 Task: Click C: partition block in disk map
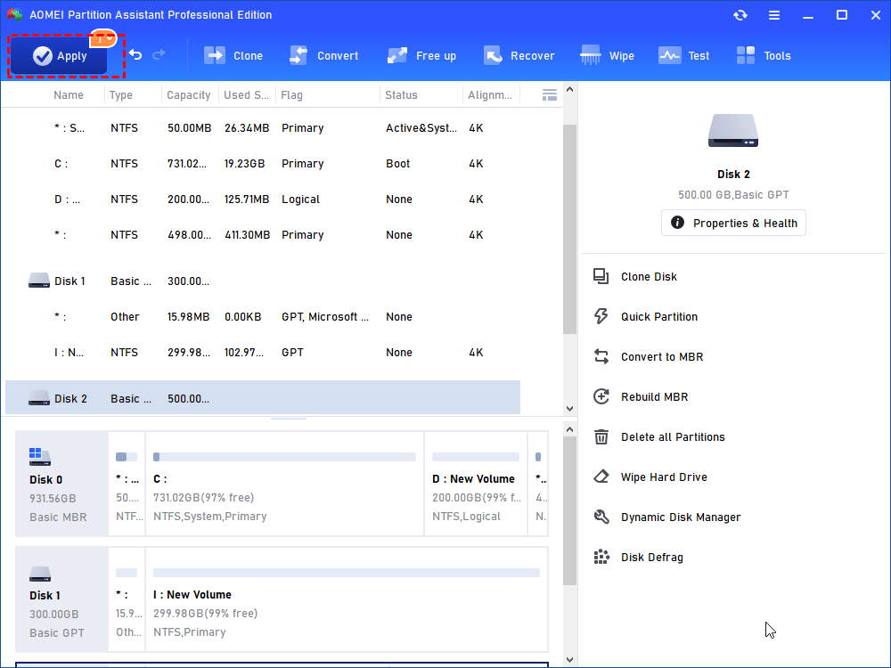pos(285,484)
